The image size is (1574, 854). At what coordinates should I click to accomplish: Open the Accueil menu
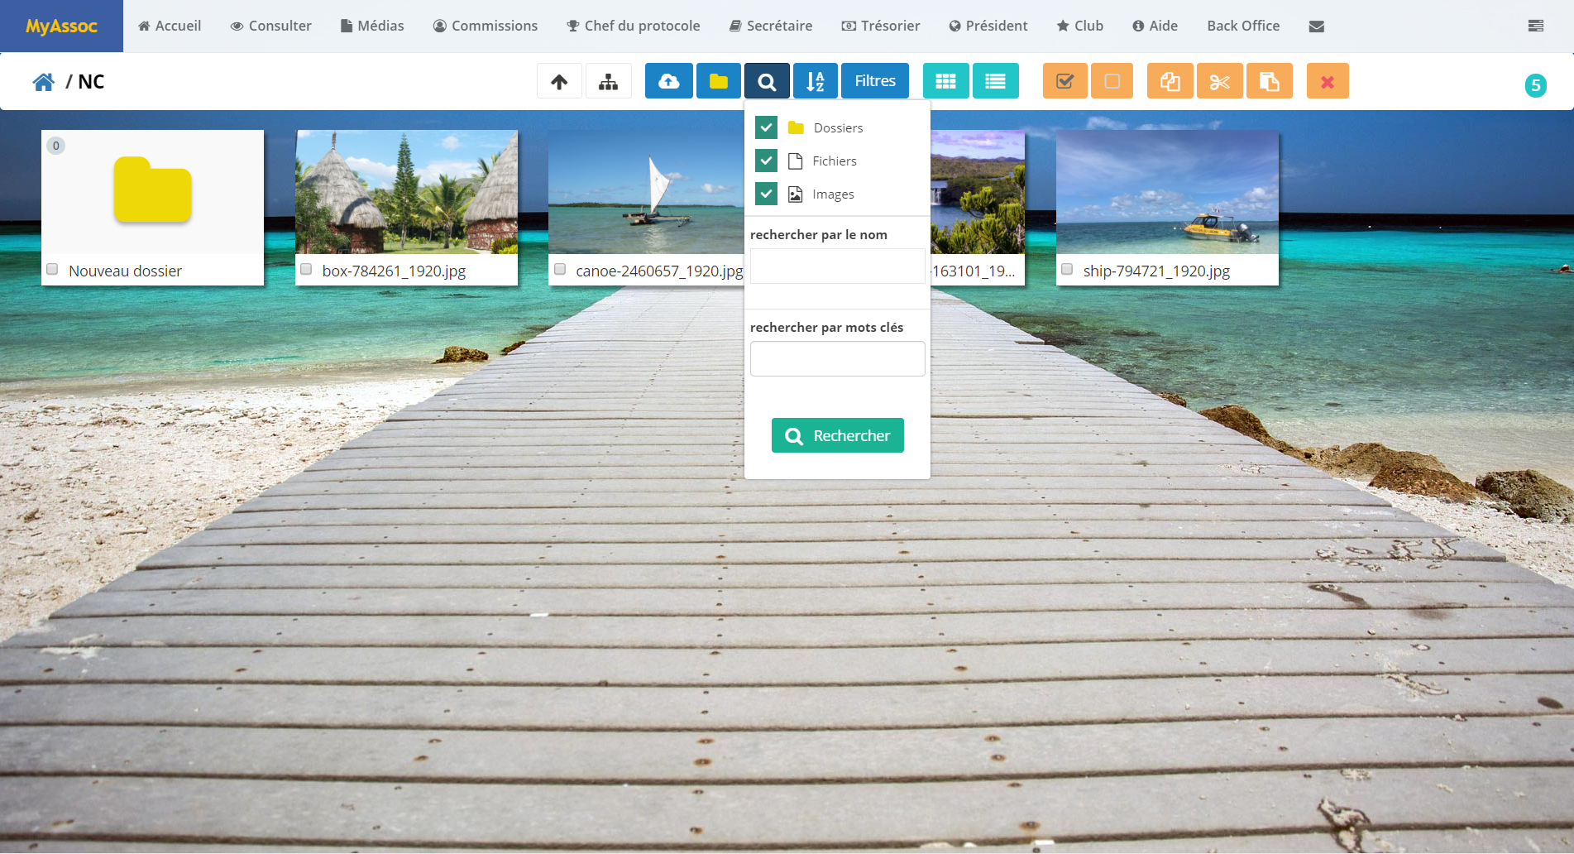click(170, 26)
